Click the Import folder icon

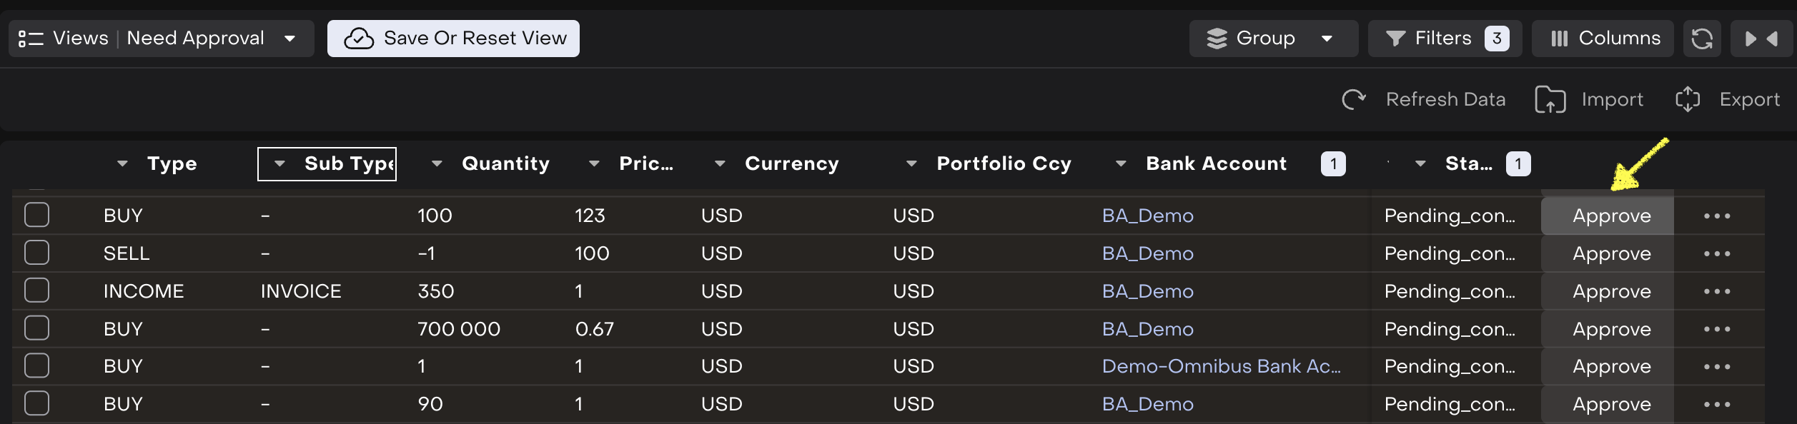(1550, 99)
